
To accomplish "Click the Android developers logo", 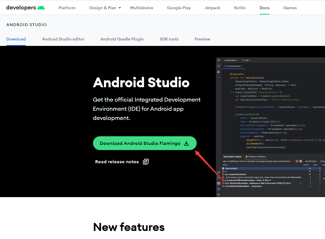I will [x=26, y=8].
